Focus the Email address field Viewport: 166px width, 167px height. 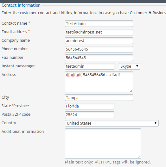(x=99, y=32)
